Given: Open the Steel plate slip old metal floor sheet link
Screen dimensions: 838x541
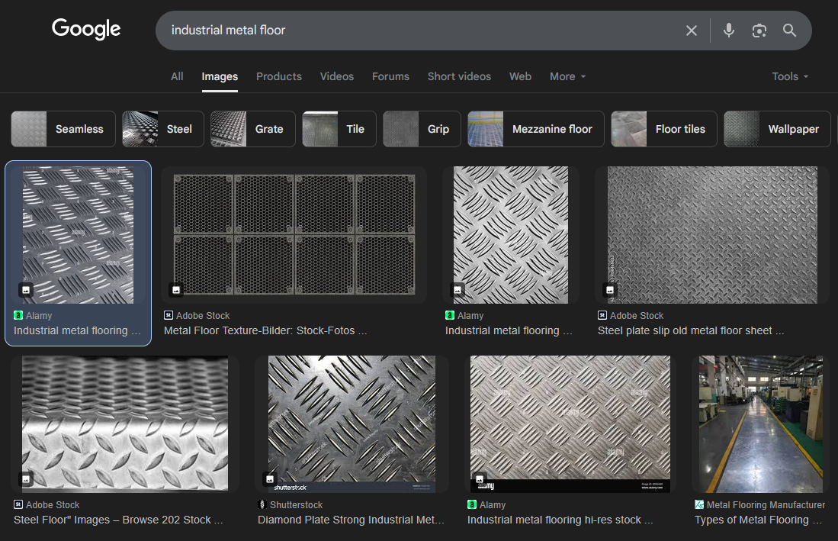Looking at the screenshot, I should [691, 330].
